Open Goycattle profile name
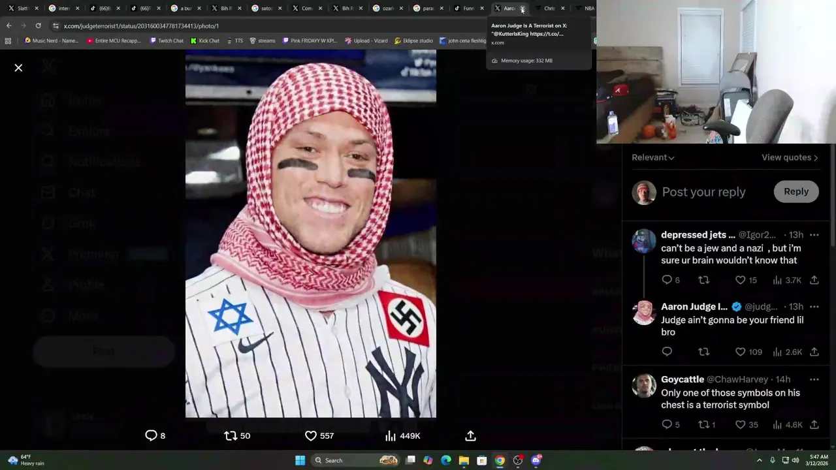The image size is (836, 470). coord(683,379)
